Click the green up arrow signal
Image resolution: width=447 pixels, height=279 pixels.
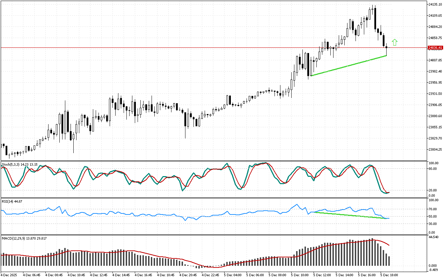(395, 43)
